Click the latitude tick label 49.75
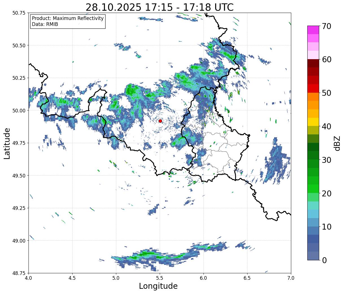 coord(19,143)
